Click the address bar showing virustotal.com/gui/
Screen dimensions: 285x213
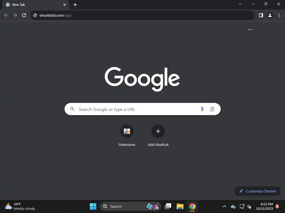point(142,16)
